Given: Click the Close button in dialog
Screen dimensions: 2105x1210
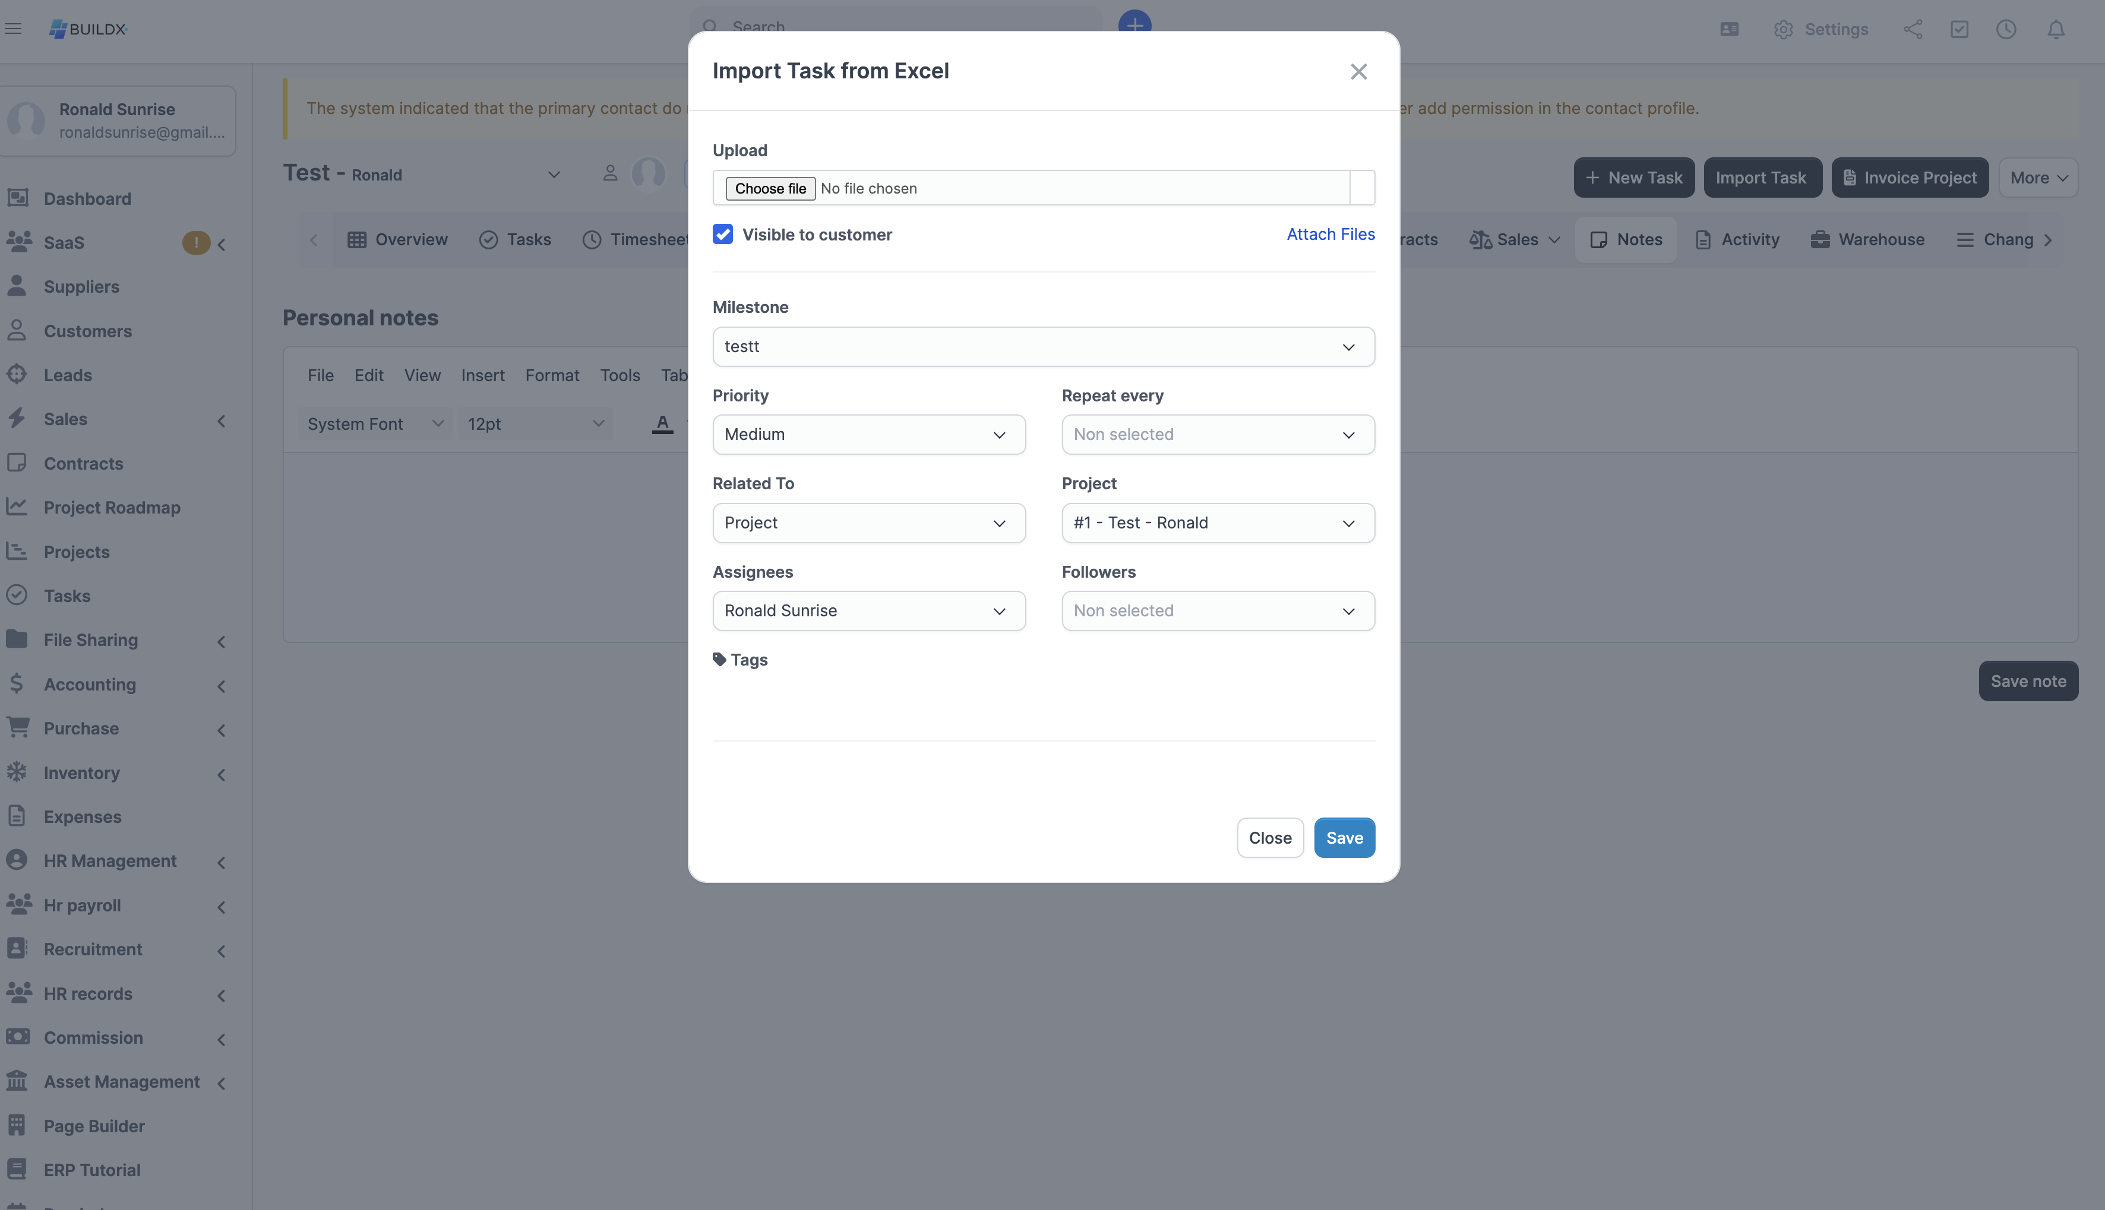Looking at the screenshot, I should coord(1269,838).
